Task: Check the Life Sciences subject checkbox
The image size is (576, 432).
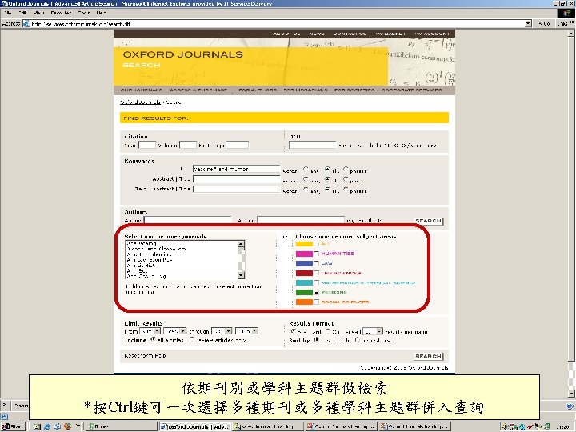Action: pos(316,273)
